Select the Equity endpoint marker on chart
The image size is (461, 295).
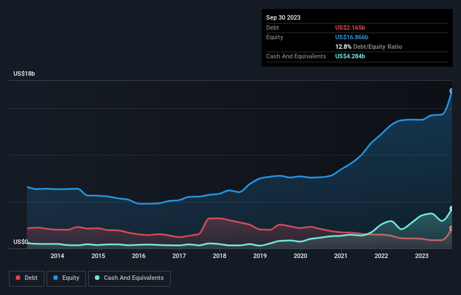[x=451, y=91]
